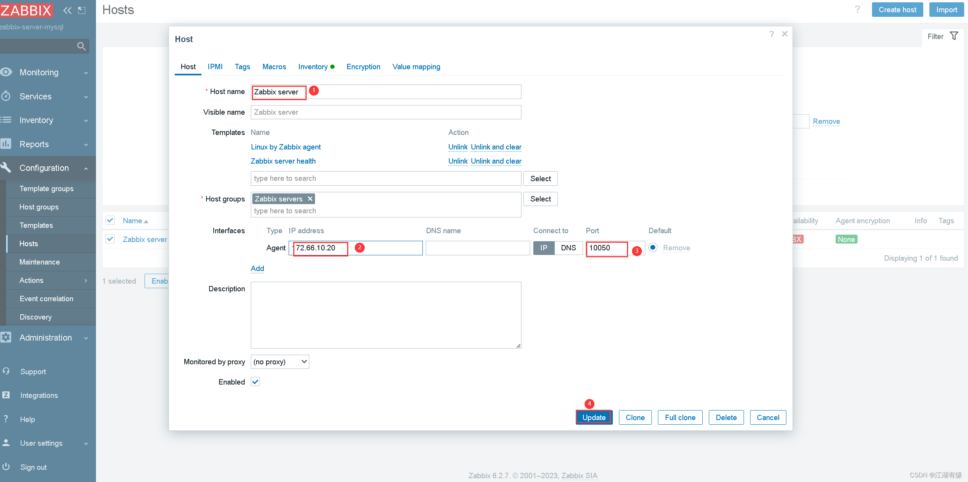Open the Monitored by proxy dropdown
This screenshot has width=968, height=482.
pos(280,362)
